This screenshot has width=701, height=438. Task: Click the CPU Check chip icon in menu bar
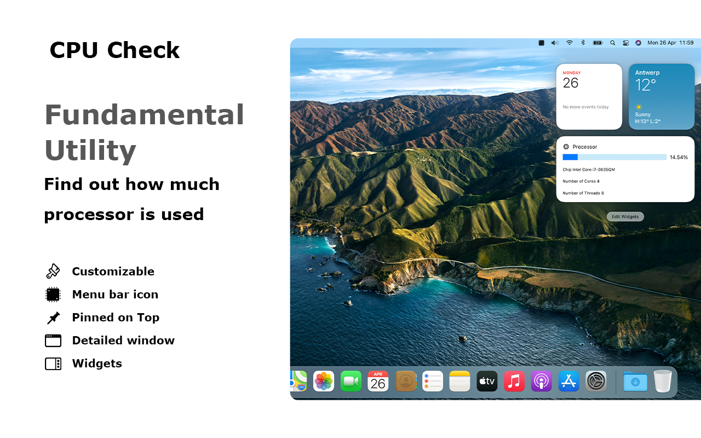(541, 43)
